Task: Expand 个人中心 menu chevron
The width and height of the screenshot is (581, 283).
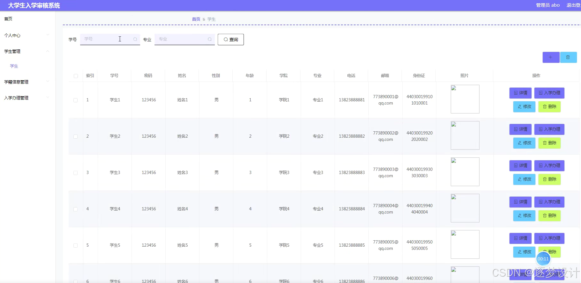Action: pos(48,35)
